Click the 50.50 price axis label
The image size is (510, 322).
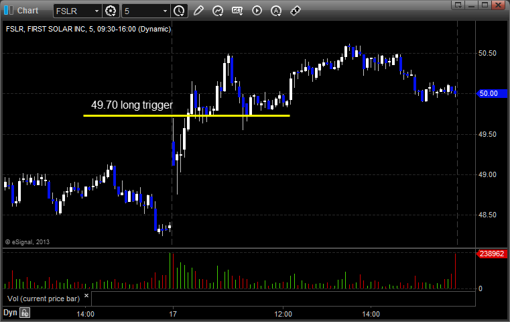point(487,53)
